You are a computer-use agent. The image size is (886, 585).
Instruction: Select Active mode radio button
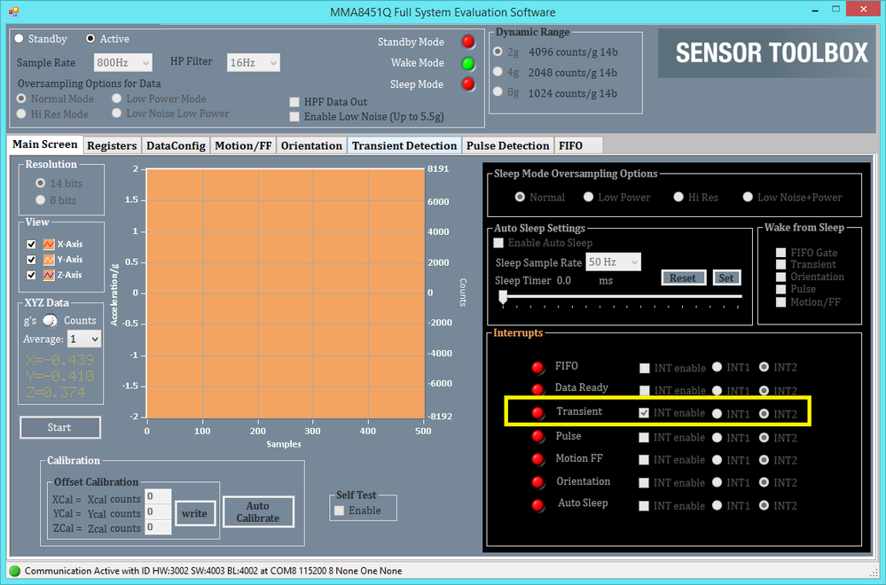tap(90, 38)
